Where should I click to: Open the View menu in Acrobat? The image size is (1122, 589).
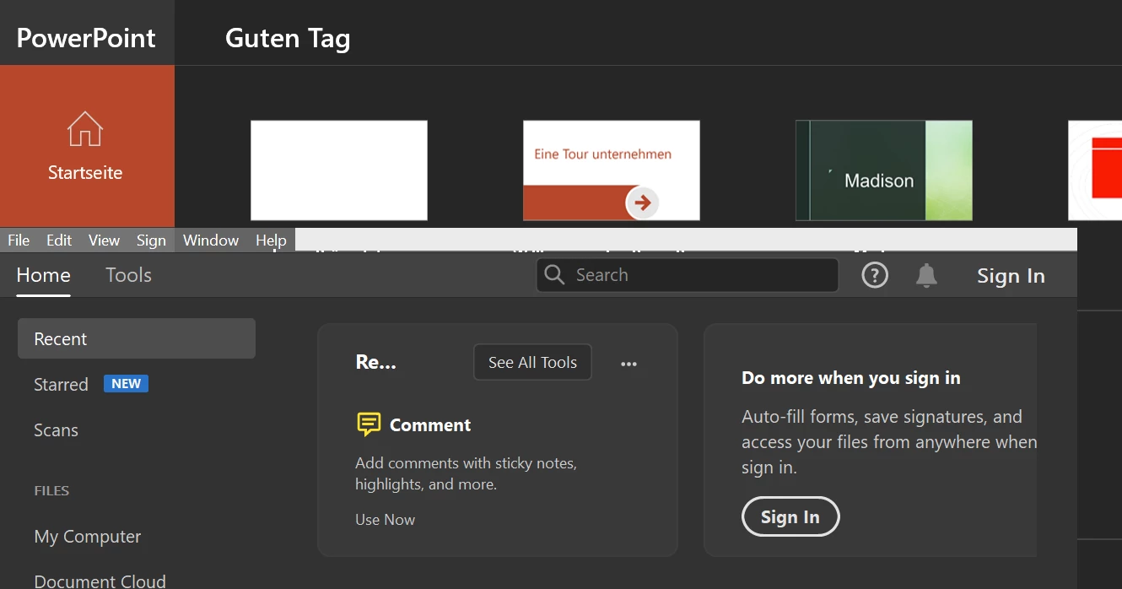[104, 240]
